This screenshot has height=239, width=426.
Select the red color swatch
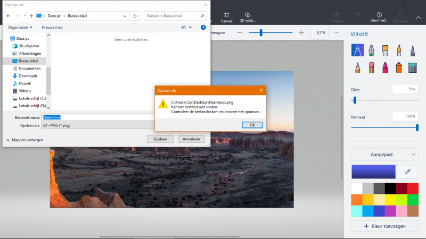point(413,188)
